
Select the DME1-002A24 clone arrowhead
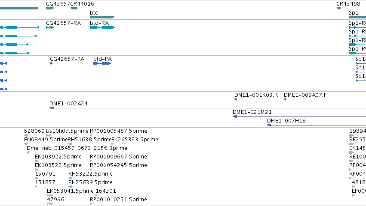coord(52,108)
